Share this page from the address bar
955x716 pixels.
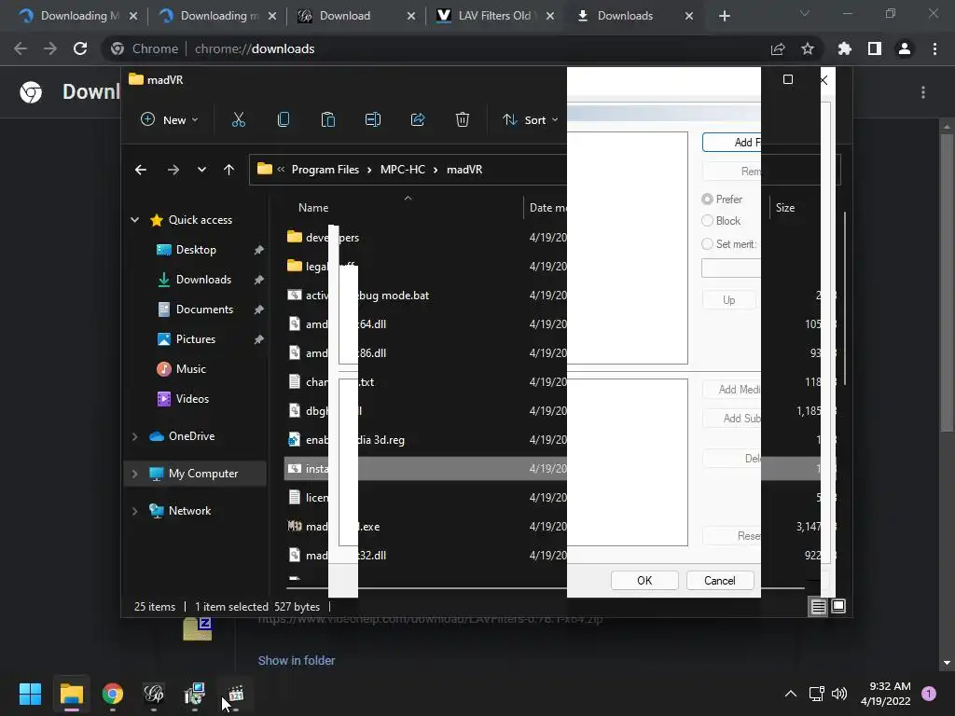778,48
